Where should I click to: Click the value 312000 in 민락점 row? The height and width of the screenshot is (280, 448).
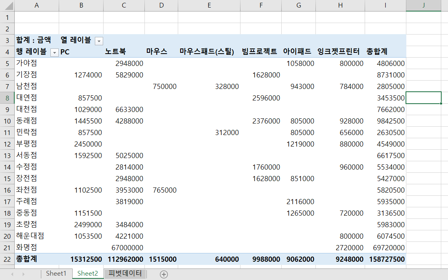209,132
